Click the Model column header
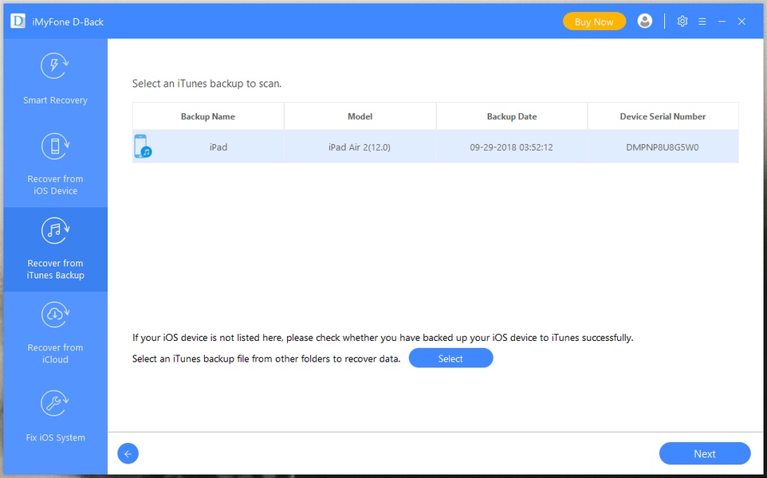767x478 pixels. (x=360, y=116)
